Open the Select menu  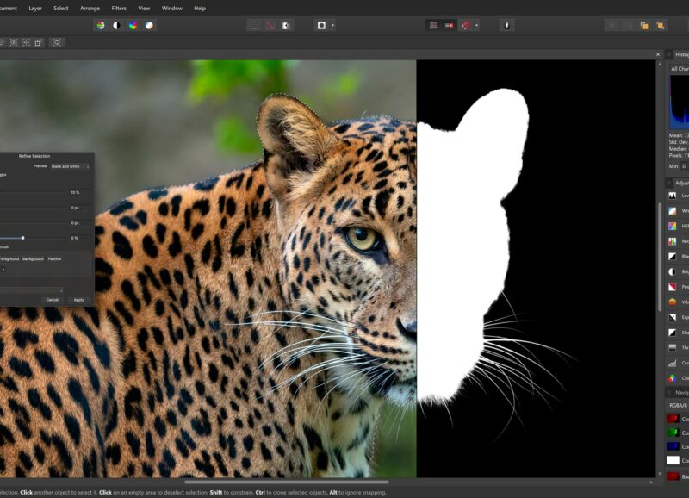tap(60, 8)
